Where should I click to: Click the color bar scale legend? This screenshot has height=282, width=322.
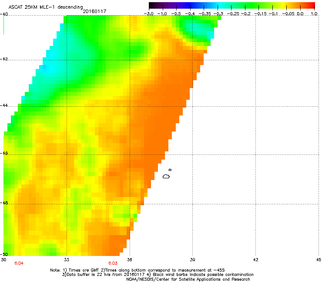tap(231, 6)
